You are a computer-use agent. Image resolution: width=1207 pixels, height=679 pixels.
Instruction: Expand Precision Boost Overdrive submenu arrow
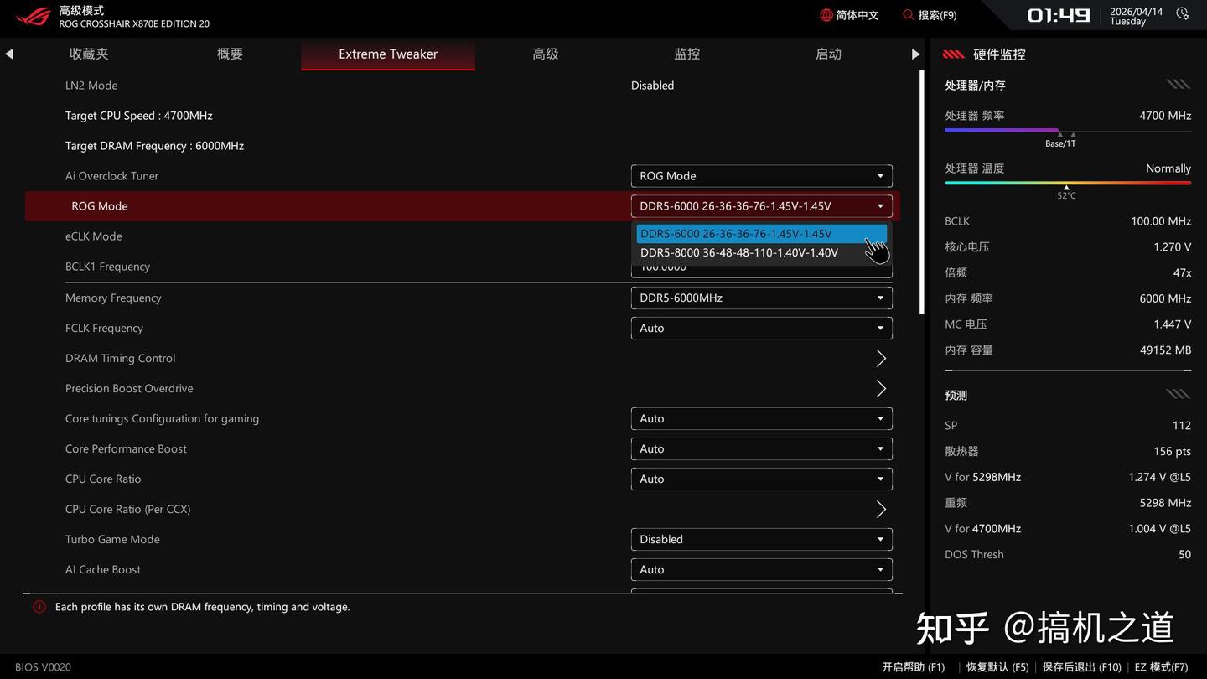[881, 388]
